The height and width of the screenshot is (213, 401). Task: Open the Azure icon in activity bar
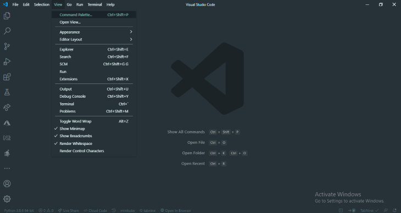[x=7, y=123]
